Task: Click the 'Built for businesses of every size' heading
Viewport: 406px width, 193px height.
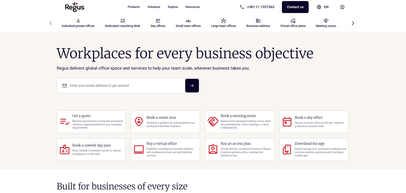Action: (122, 186)
